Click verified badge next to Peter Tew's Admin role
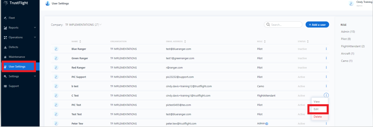The width and height of the screenshot is (373, 127). (267, 124)
